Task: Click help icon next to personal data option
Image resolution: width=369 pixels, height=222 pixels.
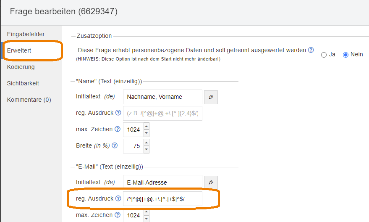Action: pos(311,50)
